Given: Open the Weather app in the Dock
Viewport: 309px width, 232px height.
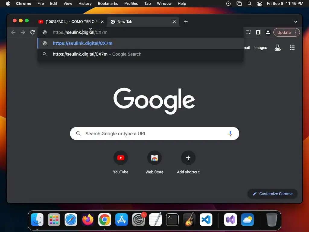Looking at the screenshot, I should 247,220.
